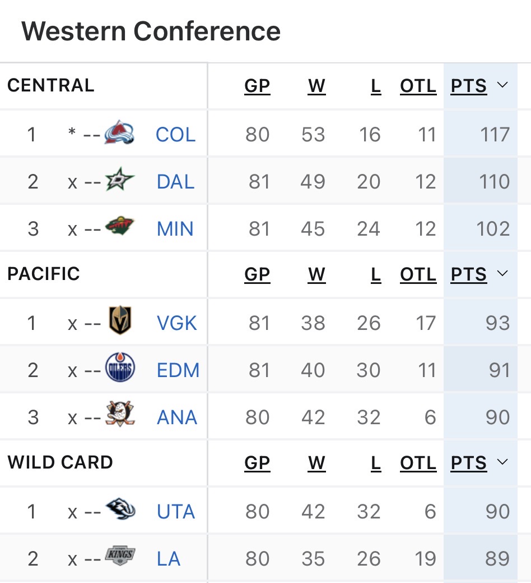Open the UTA team link
Screen dimensions: 531x583
pos(176,512)
